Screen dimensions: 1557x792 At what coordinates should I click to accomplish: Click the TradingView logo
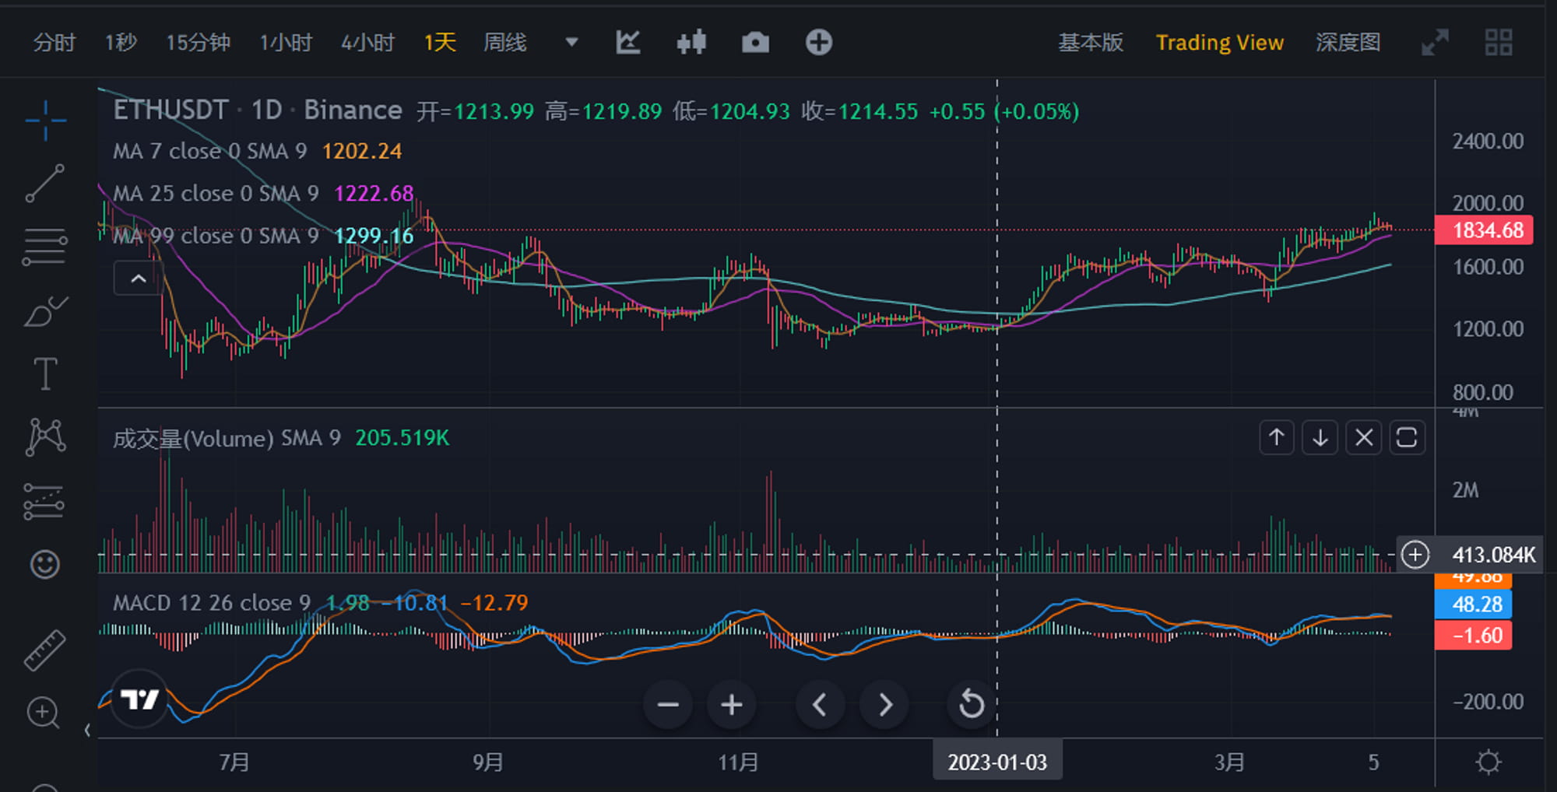(139, 699)
